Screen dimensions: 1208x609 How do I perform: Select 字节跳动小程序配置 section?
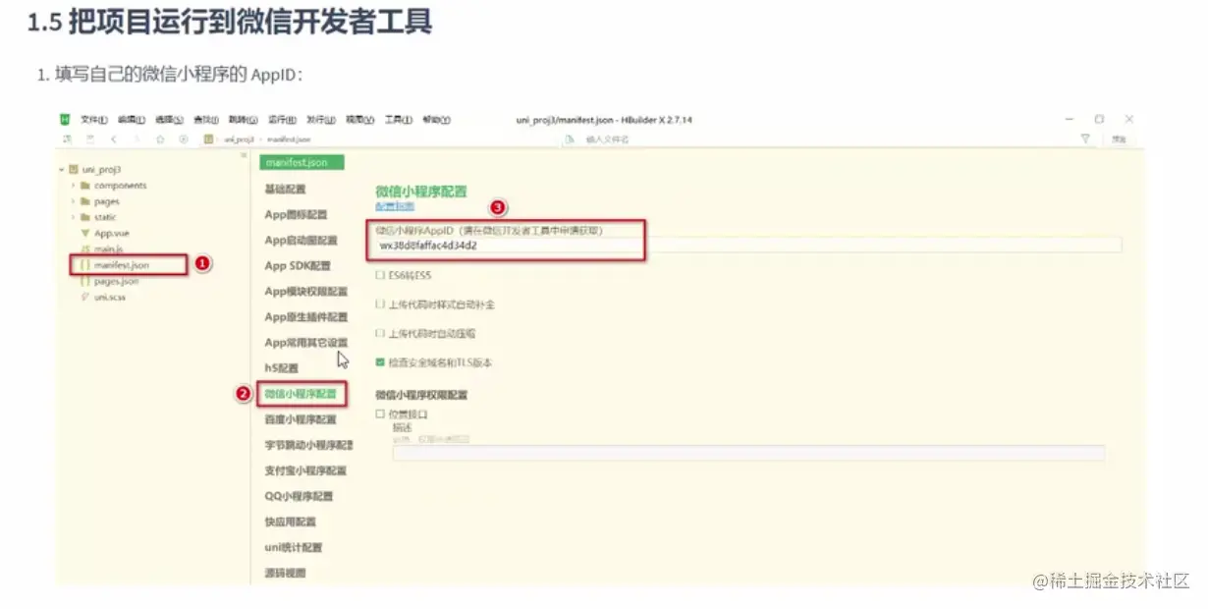308,445
